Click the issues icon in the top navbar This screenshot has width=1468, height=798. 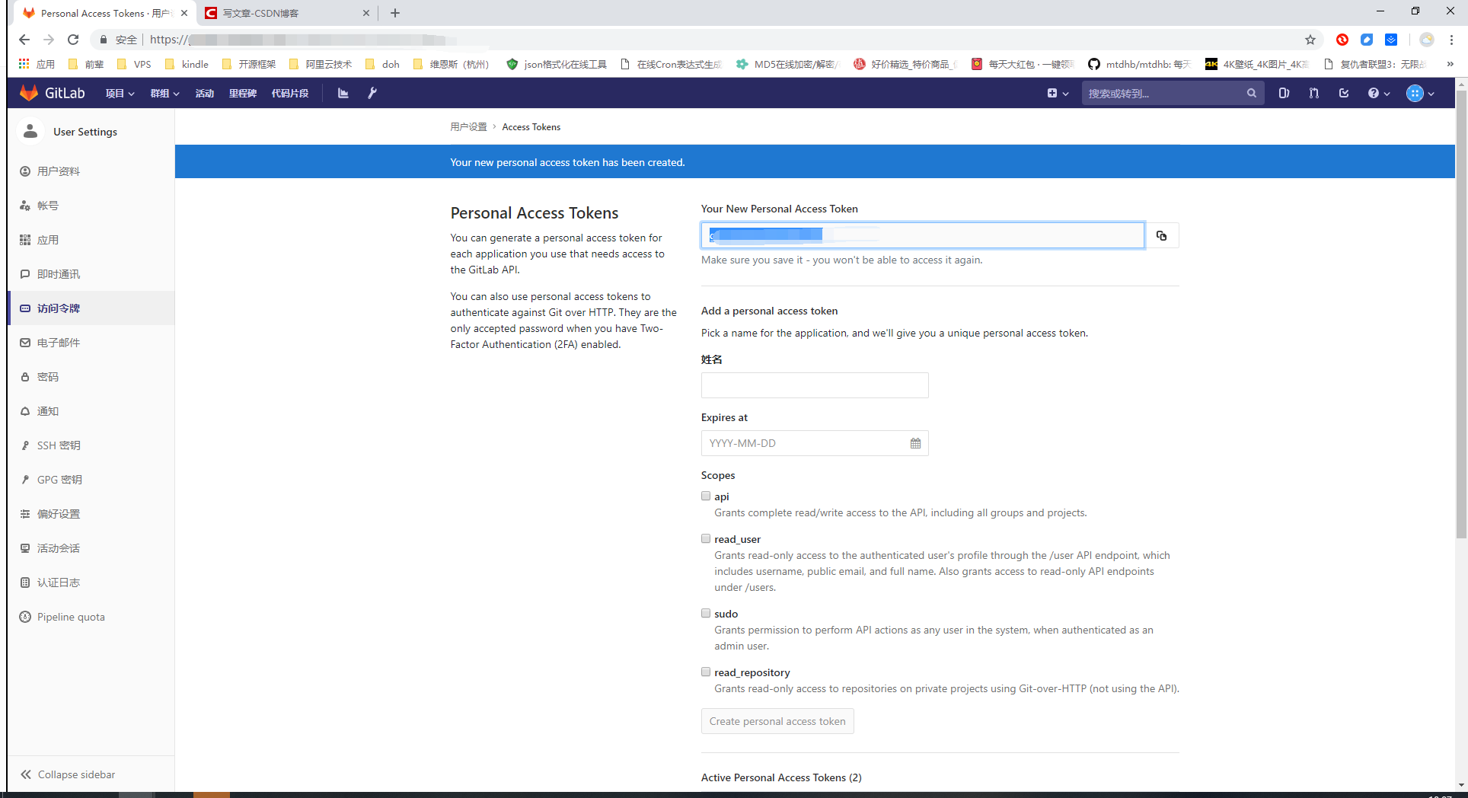click(1284, 93)
